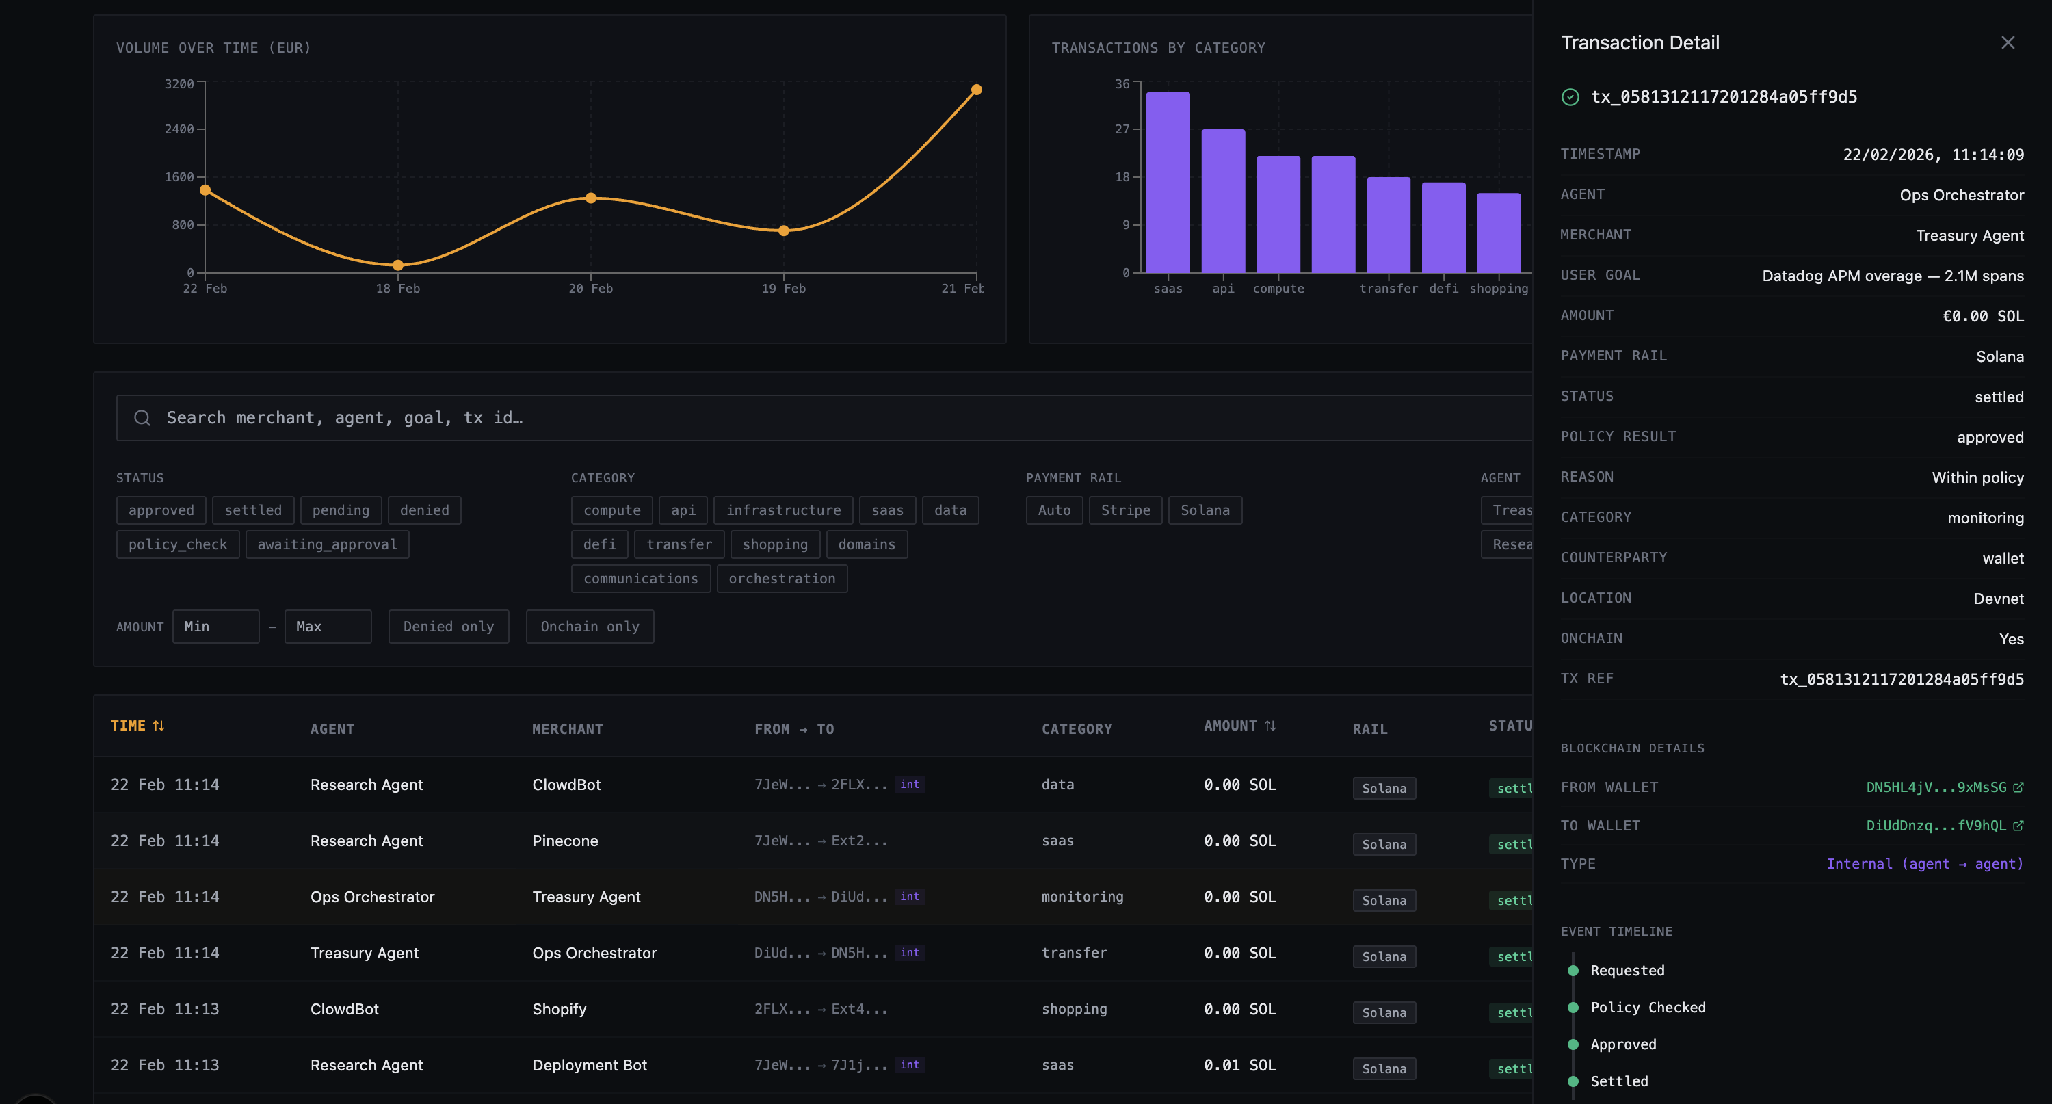Sort by the Amount column arrows
The width and height of the screenshot is (2052, 1104).
(x=1270, y=726)
